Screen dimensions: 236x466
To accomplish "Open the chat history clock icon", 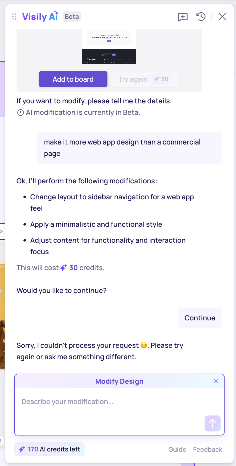I will coord(201,17).
